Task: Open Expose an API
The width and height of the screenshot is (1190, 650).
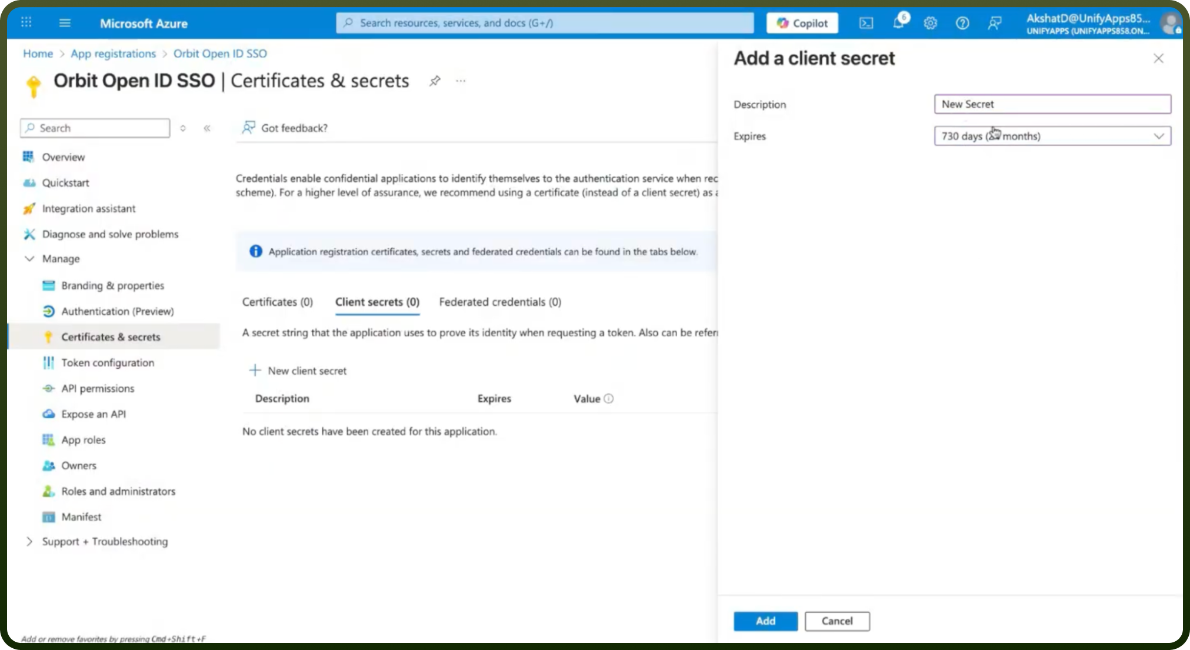Action: click(x=94, y=414)
